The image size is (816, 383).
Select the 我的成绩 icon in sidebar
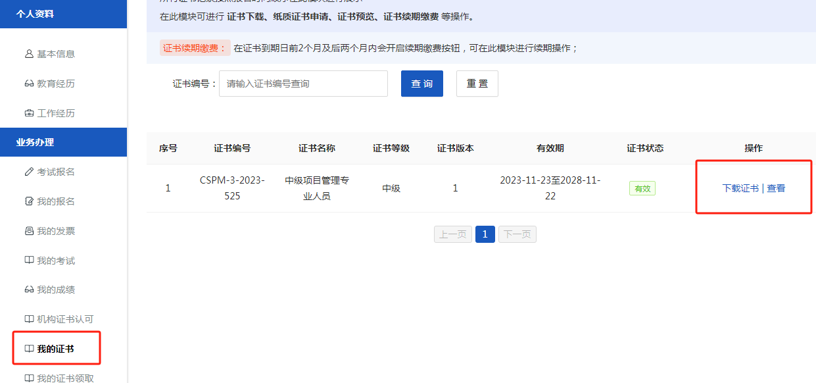28,289
